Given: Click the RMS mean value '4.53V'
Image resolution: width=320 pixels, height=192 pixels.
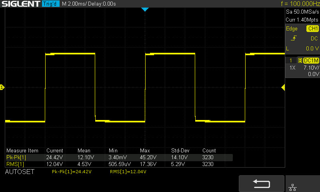Looking at the screenshot, I should [84, 164].
